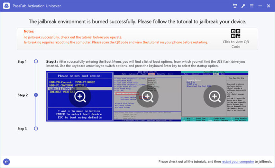Select the Step 1 circle marker
This screenshot has height=168, width=275.
(36, 61)
